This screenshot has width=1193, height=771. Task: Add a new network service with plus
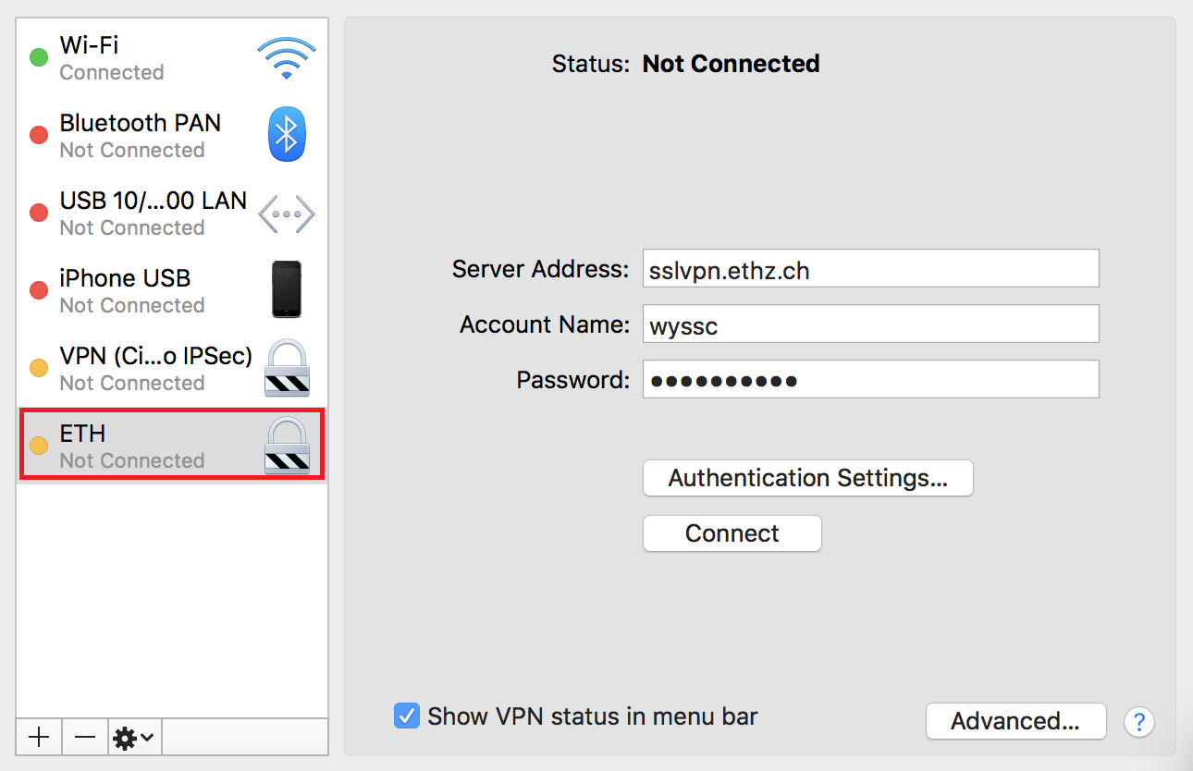pos(39,737)
